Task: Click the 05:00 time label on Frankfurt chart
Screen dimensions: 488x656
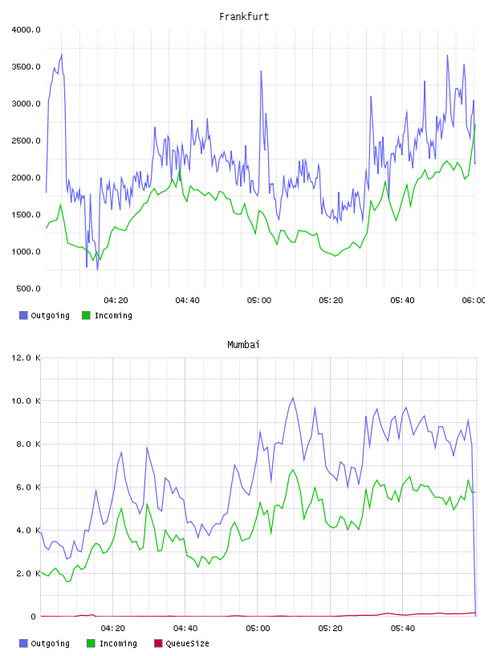Action: pyautogui.click(x=259, y=301)
